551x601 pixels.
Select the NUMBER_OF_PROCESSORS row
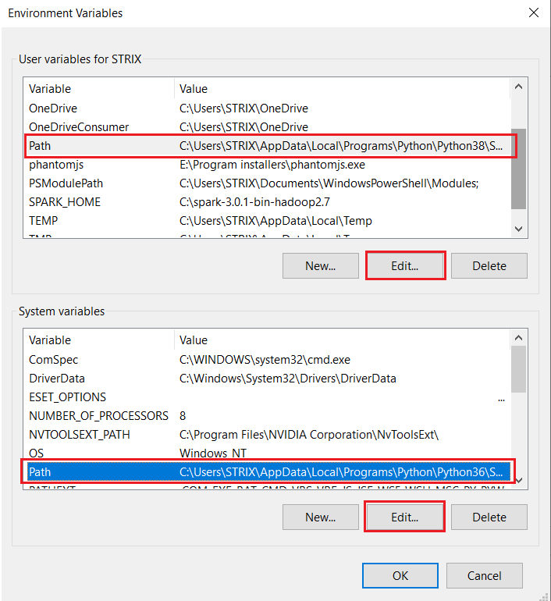pos(98,416)
